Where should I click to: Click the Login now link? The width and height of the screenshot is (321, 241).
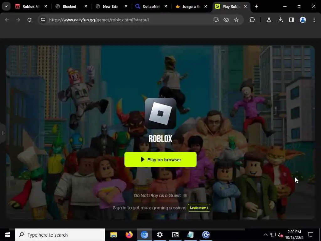(199, 208)
